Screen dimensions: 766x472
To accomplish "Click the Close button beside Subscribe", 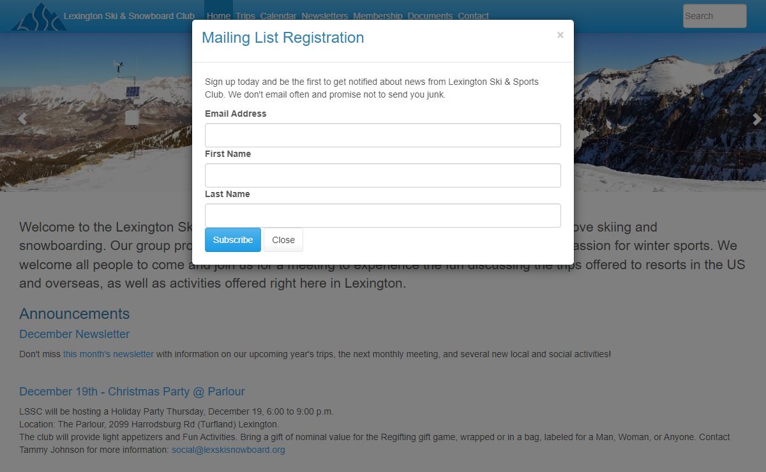I will [x=283, y=240].
